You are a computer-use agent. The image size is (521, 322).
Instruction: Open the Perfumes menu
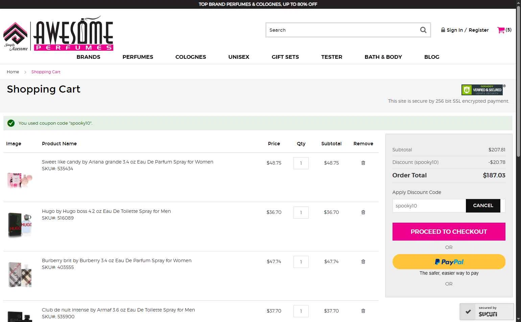point(138,57)
